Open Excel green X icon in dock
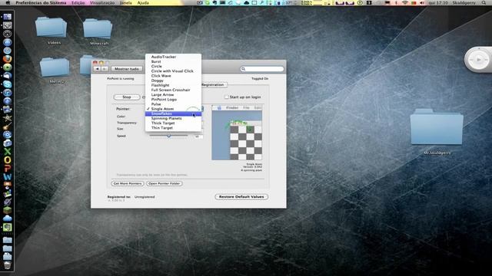 pos(7,152)
